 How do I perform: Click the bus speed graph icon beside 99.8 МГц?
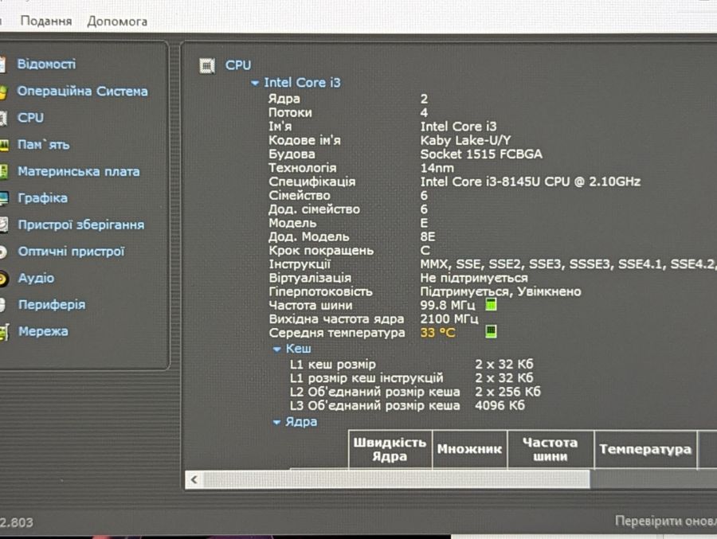[x=491, y=304]
